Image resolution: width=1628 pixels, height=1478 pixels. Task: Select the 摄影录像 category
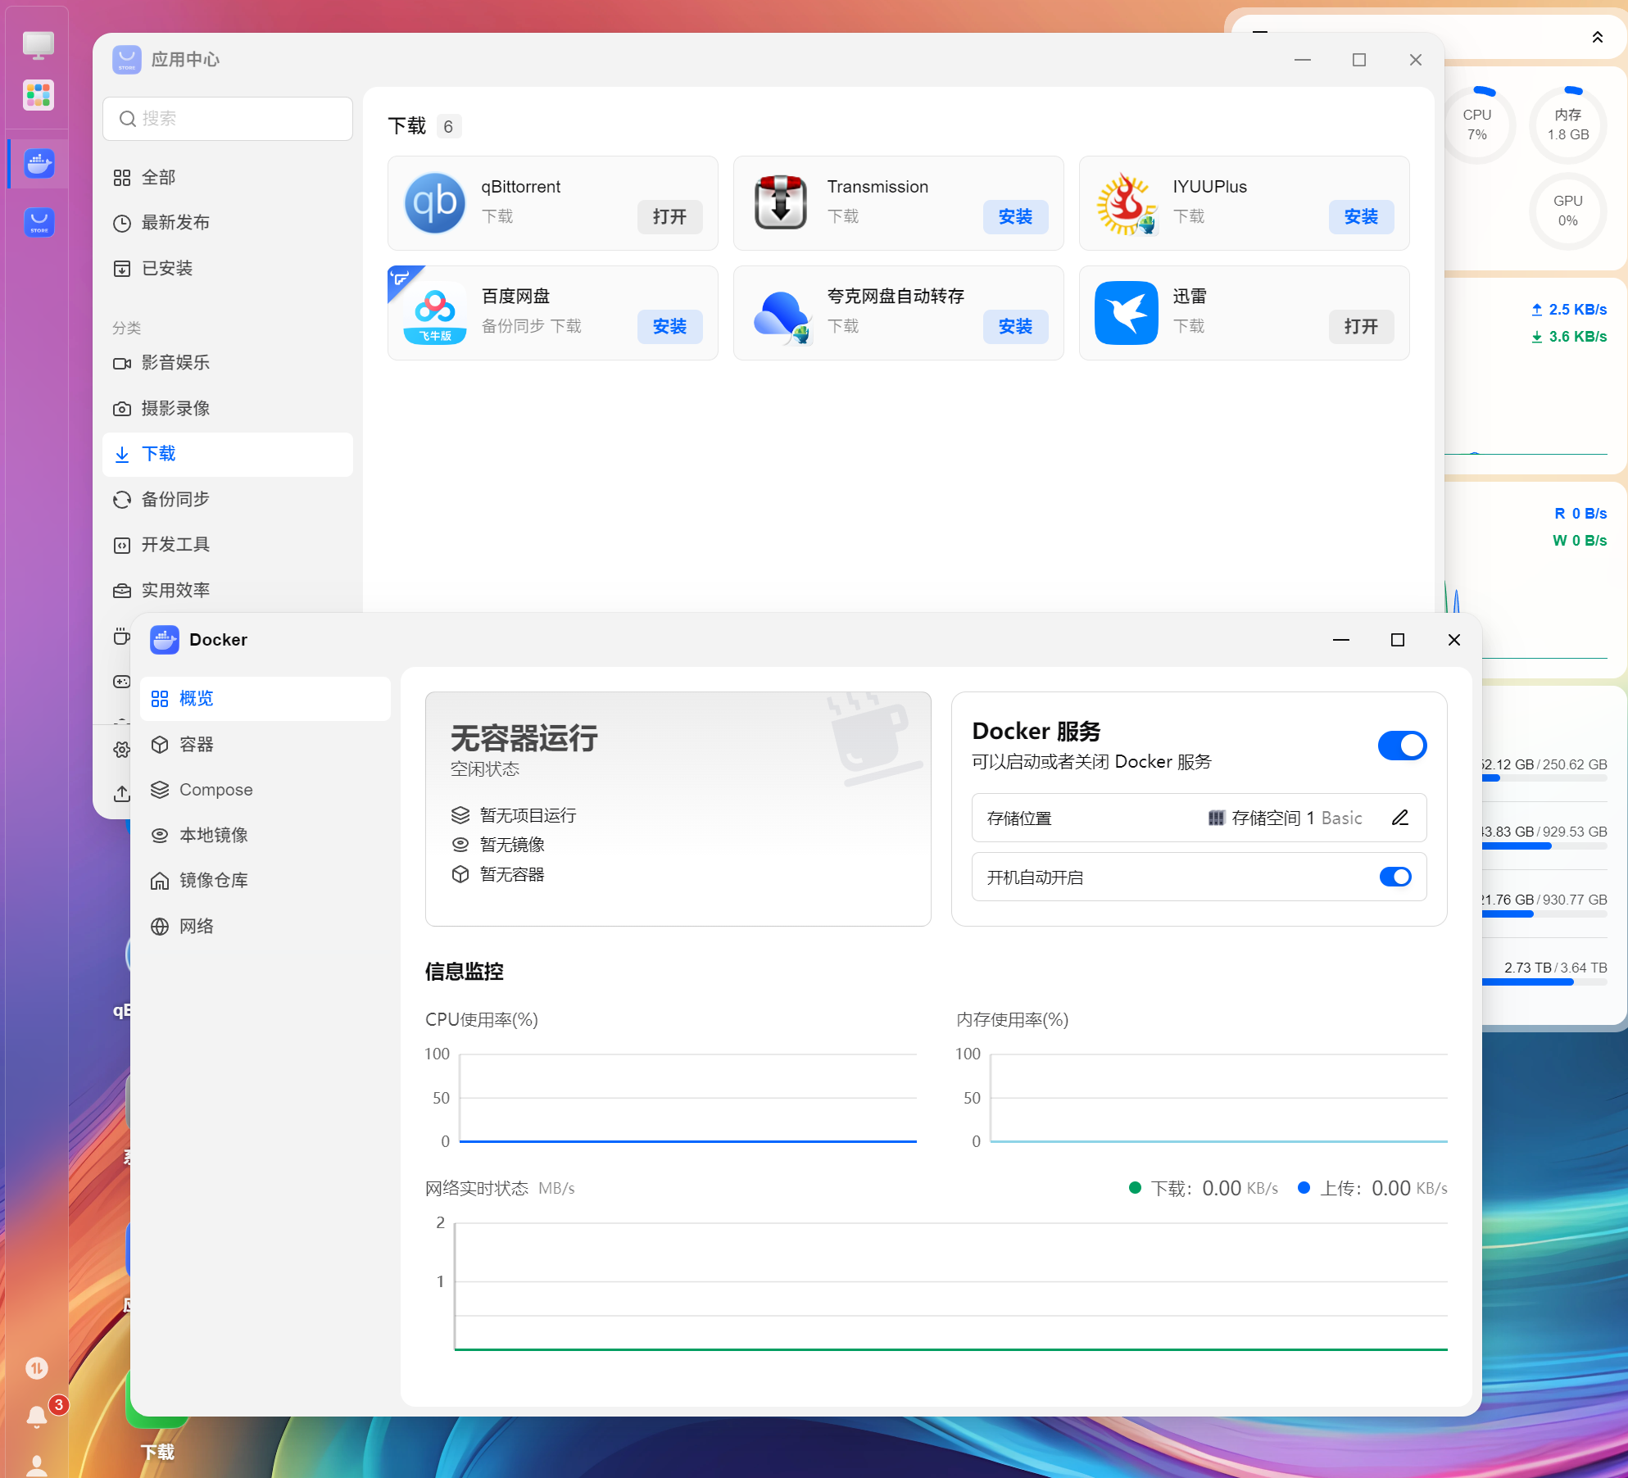[x=228, y=408]
